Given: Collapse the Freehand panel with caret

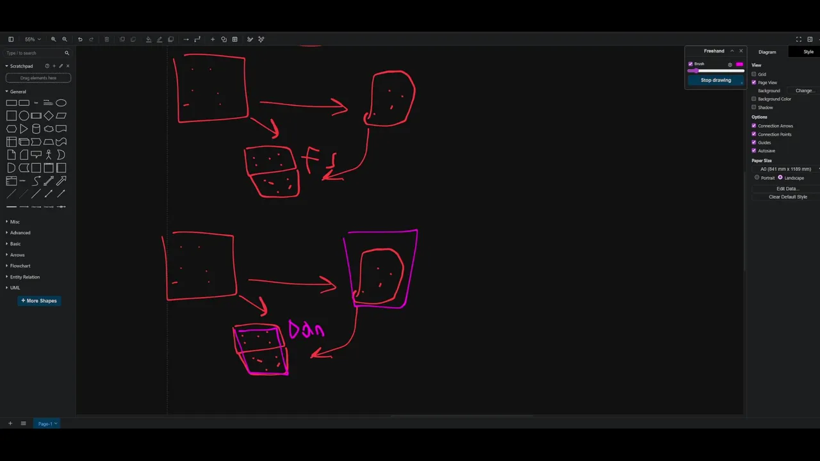Looking at the screenshot, I should pyautogui.click(x=732, y=51).
